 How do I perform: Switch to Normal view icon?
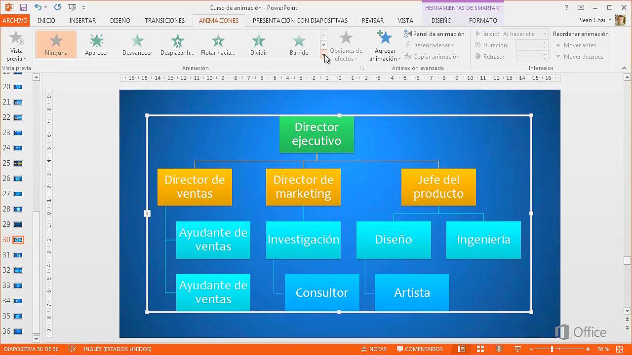click(462, 349)
